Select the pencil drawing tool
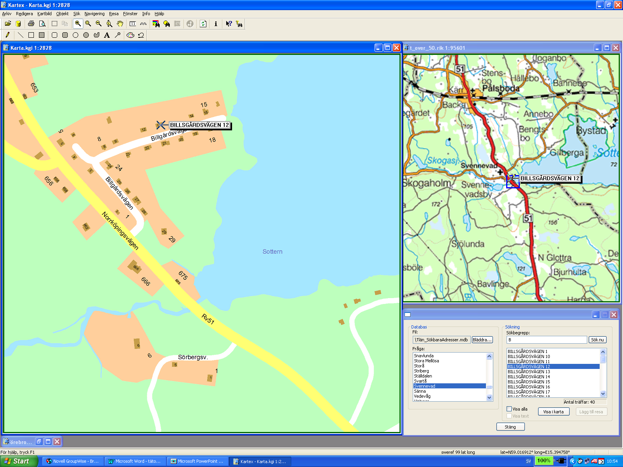623x467 pixels. 7,35
